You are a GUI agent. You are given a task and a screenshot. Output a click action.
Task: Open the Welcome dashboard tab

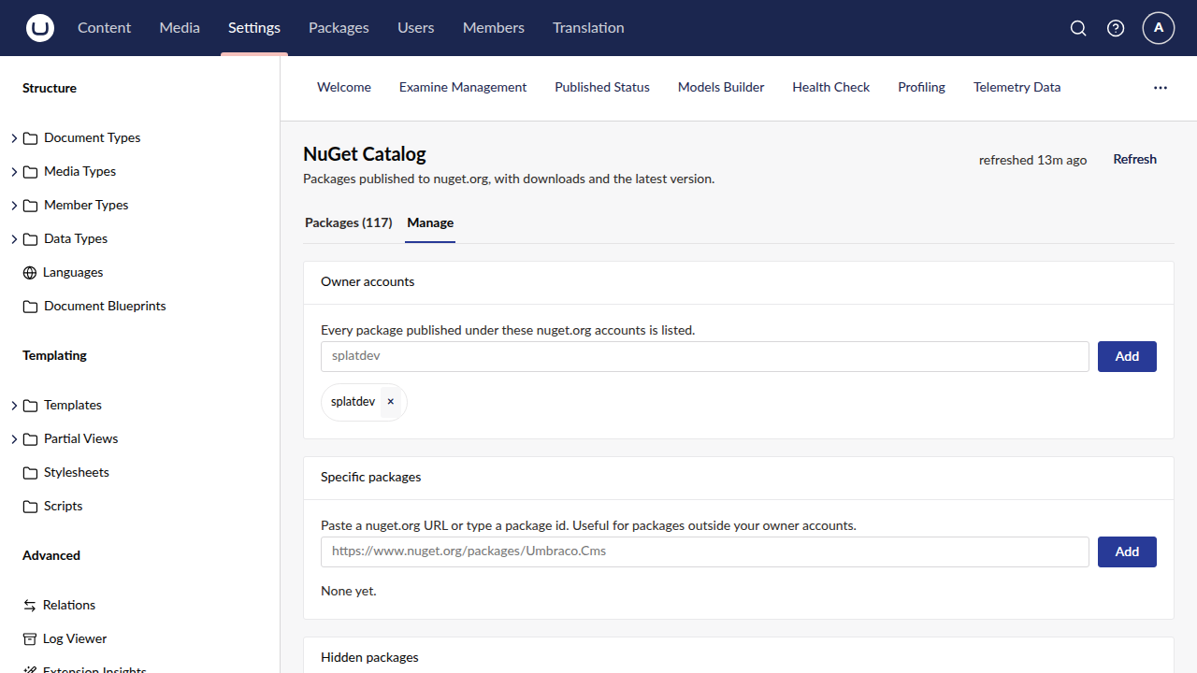[344, 88]
